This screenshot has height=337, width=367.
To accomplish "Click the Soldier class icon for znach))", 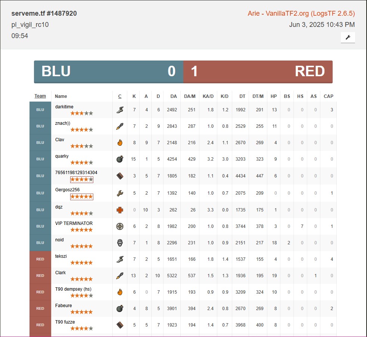I will (119, 126).
